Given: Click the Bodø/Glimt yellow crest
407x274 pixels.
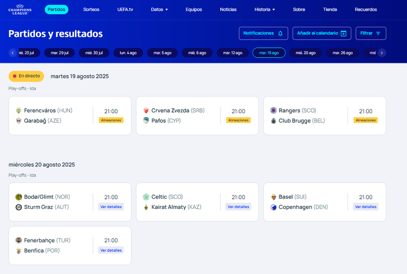Looking at the screenshot, I should [x=18, y=197].
